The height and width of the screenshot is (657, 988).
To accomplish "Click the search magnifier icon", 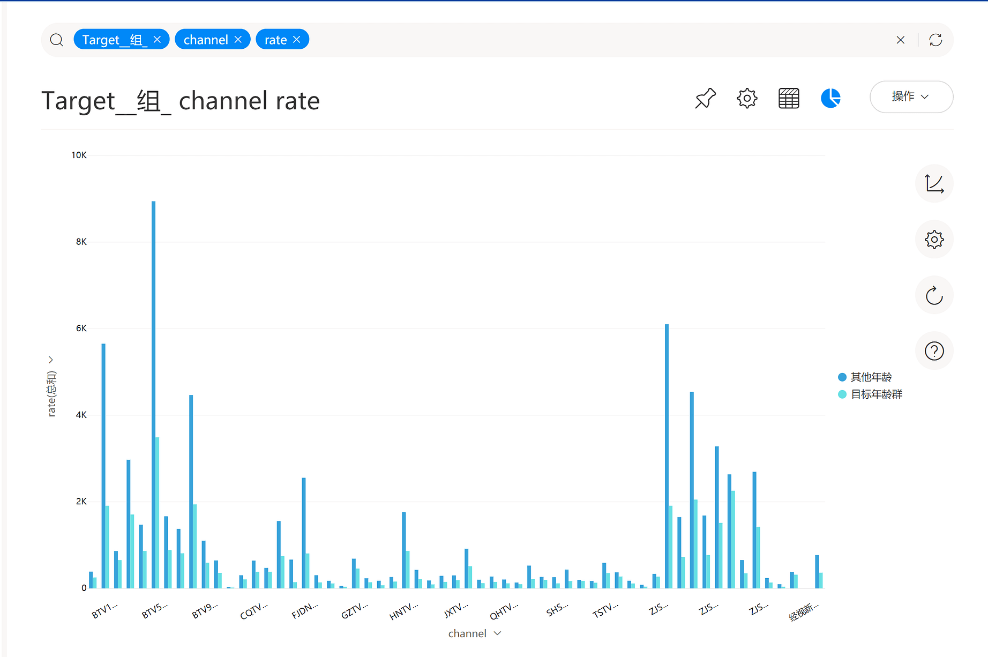I will [x=56, y=40].
